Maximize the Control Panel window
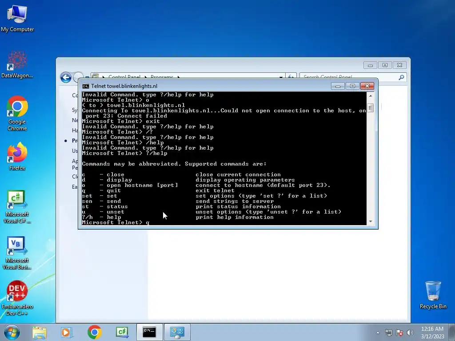This screenshot has height=341, width=455. coord(385,65)
